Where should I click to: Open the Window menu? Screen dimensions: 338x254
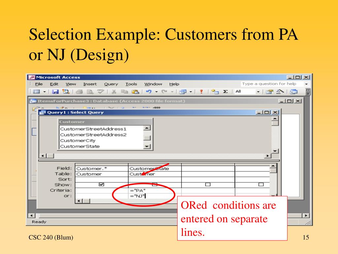click(x=153, y=84)
